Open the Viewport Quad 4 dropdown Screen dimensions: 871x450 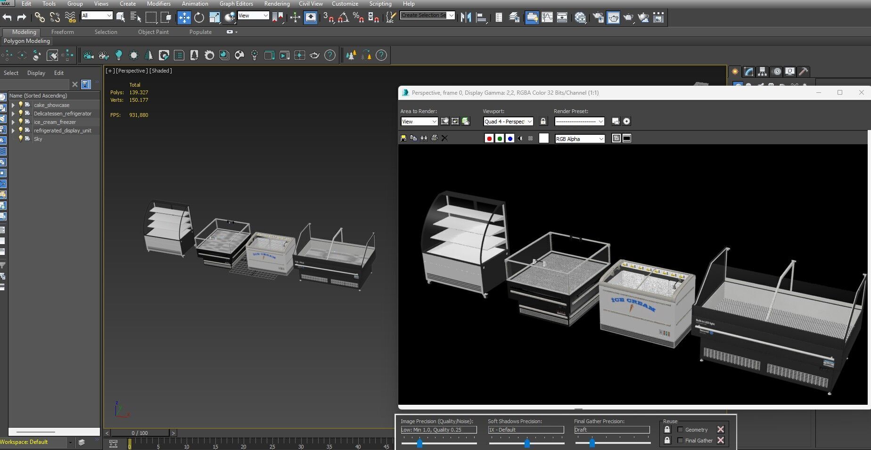tap(508, 122)
